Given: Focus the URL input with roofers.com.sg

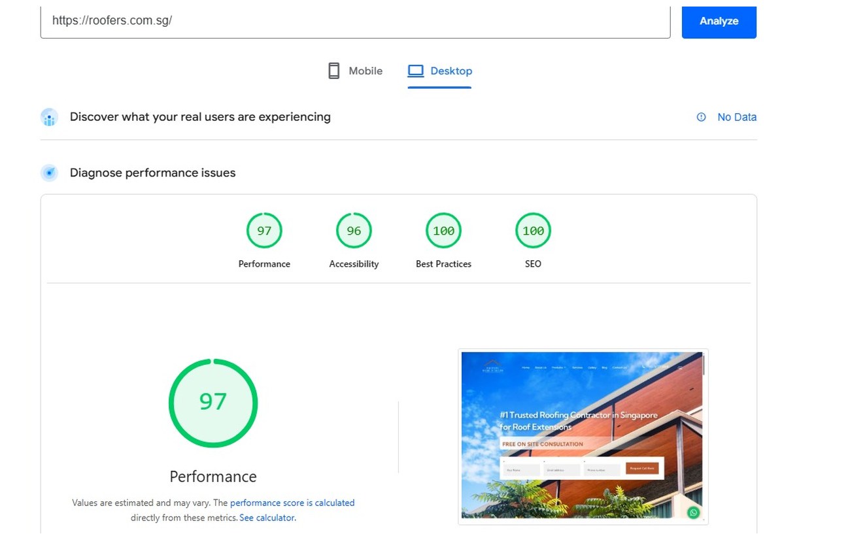Looking at the screenshot, I should pyautogui.click(x=355, y=22).
